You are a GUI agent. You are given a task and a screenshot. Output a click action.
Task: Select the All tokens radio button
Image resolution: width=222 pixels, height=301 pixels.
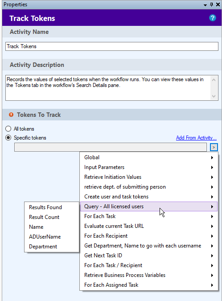click(x=8, y=128)
